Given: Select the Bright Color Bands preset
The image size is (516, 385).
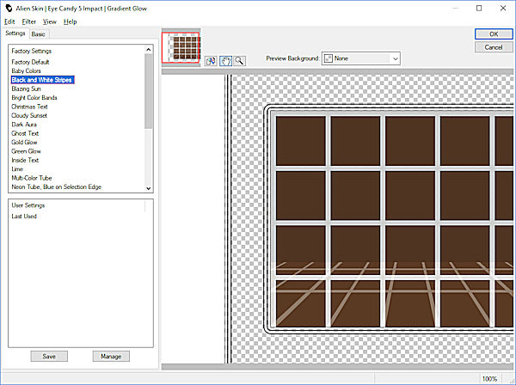Looking at the screenshot, I should (x=34, y=98).
